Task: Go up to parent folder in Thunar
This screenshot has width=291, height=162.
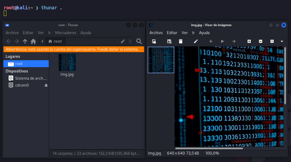Action: coord(25,41)
